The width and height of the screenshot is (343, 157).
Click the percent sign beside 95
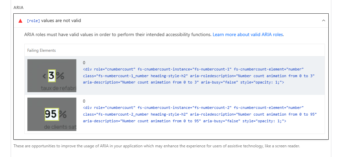point(63,115)
